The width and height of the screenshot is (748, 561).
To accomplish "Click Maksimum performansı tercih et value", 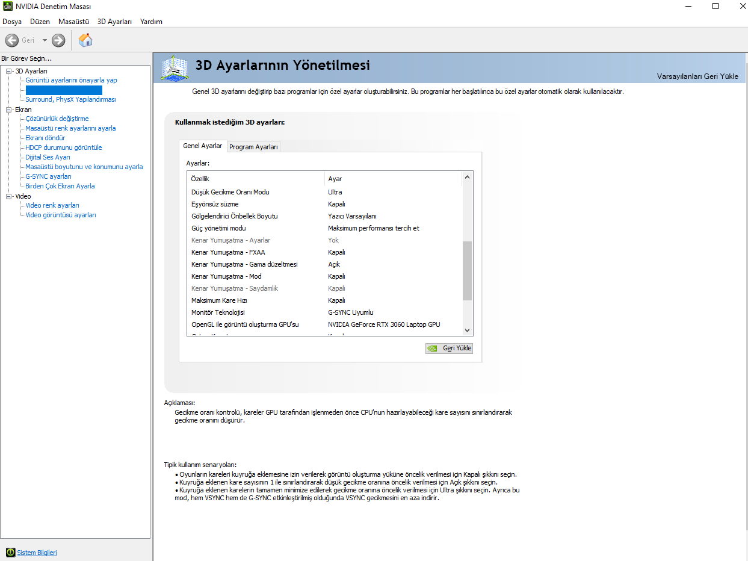I will pyautogui.click(x=374, y=228).
